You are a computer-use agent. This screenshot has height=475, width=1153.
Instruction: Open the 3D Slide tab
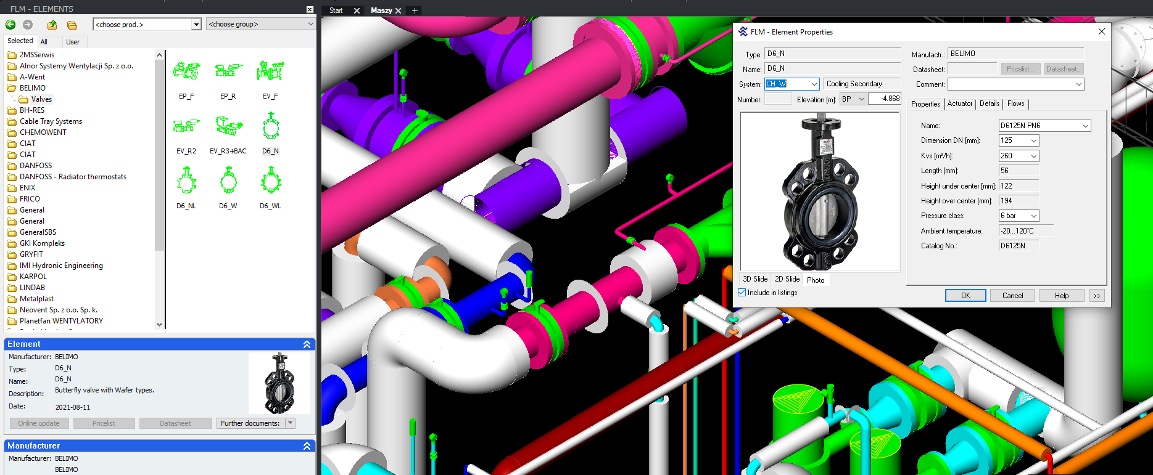pos(754,280)
